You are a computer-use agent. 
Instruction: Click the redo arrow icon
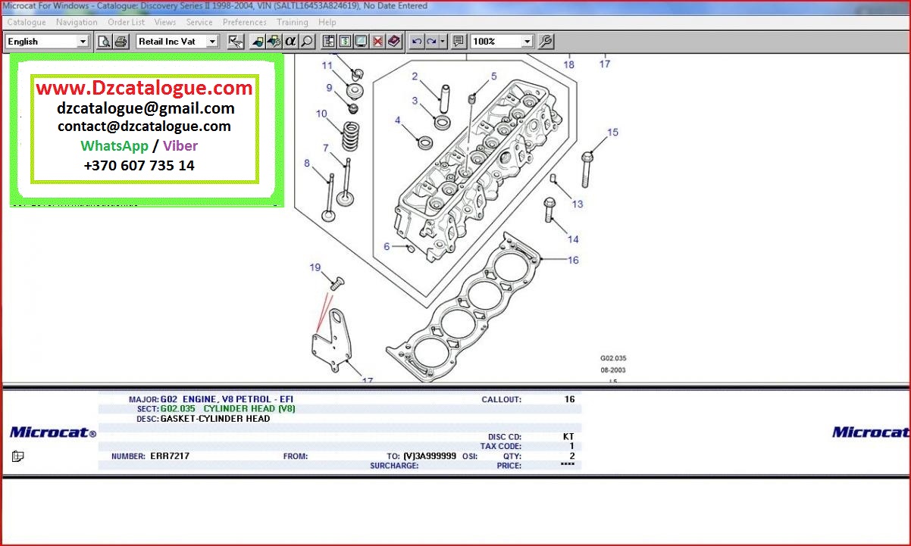pyautogui.click(x=431, y=42)
